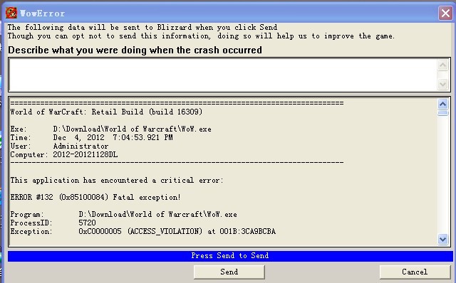Click the 'The following data will be sent' text

[x=142, y=28]
